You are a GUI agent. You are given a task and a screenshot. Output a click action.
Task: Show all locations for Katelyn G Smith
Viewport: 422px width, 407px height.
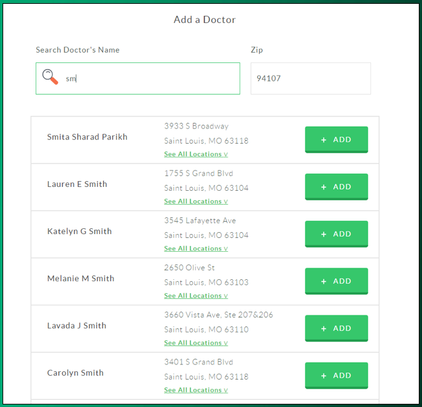point(195,248)
